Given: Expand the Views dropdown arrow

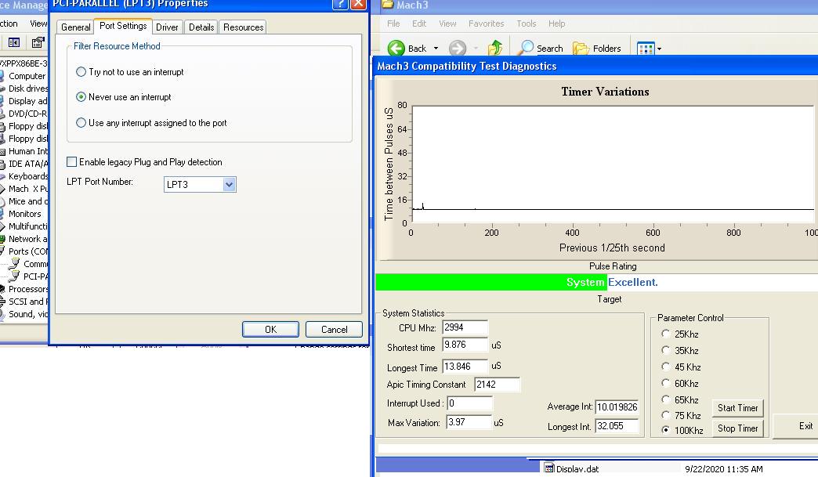Looking at the screenshot, I should tap(659, 49).
